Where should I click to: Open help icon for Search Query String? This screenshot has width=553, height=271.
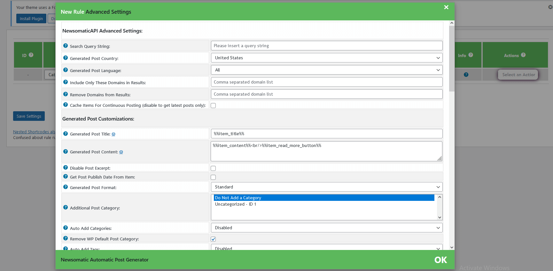pos(66,46)
